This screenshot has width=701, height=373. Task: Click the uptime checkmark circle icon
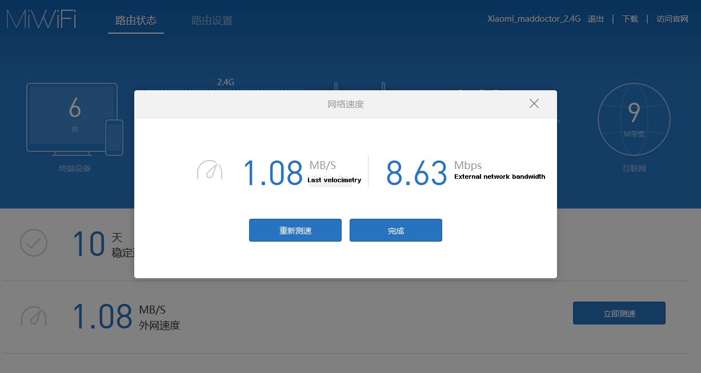pyautogui.click(x=34, y=243)
